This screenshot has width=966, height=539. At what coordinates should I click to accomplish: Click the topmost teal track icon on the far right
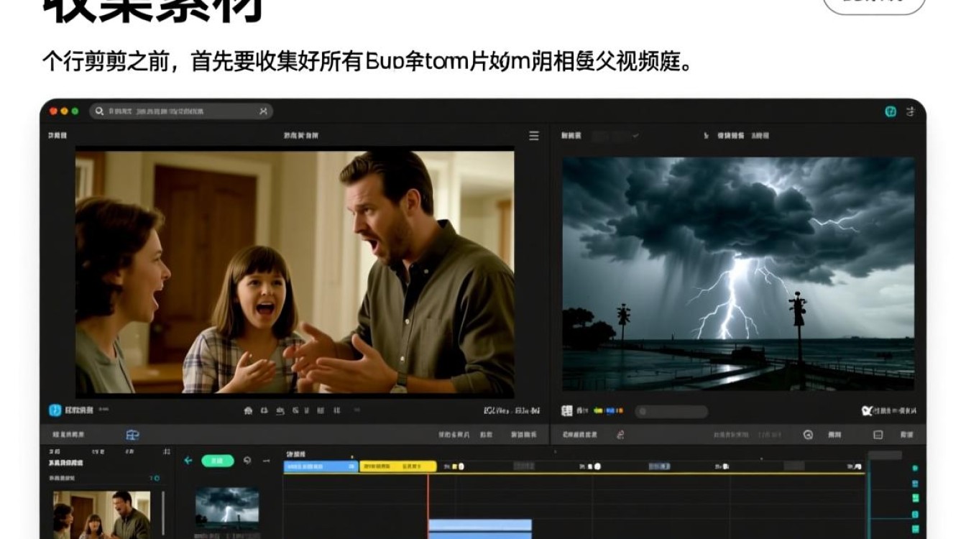coord(915,468)
